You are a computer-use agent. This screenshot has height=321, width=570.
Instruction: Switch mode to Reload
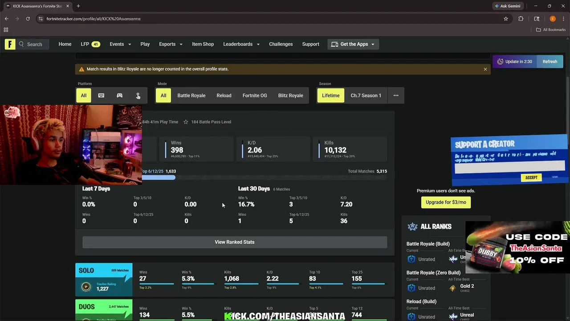point(224,95)
